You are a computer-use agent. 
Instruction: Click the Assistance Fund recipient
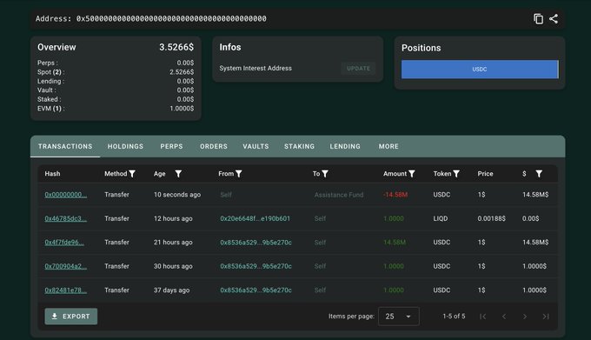339,195
